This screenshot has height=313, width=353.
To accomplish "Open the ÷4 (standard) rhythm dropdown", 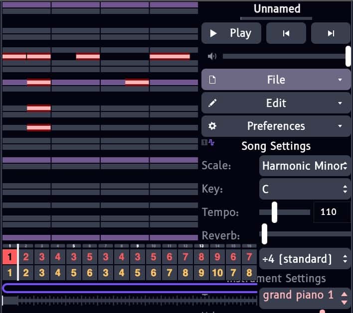I will pyautogui.click(x=305, y=259).
